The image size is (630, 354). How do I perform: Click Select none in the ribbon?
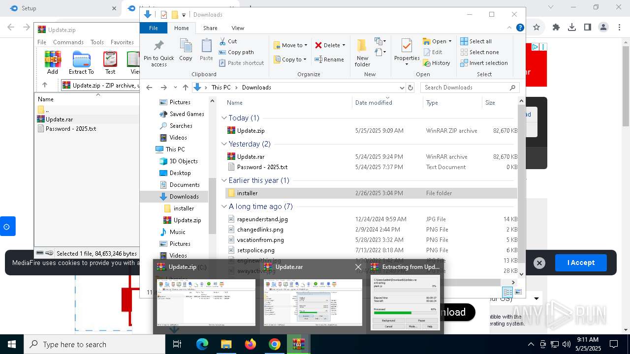pyautogui.click(x=480, y=52)
